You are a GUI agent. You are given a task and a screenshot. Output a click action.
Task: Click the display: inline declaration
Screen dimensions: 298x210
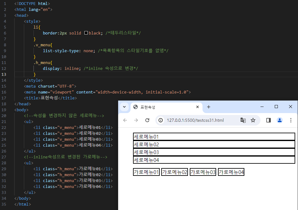point(62,69)
